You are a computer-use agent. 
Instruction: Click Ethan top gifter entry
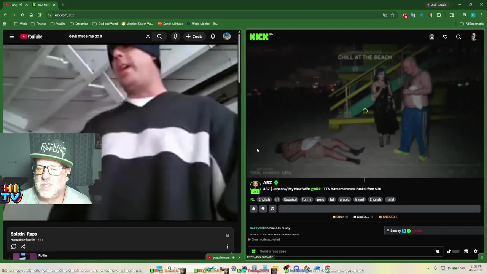point(340,217)
